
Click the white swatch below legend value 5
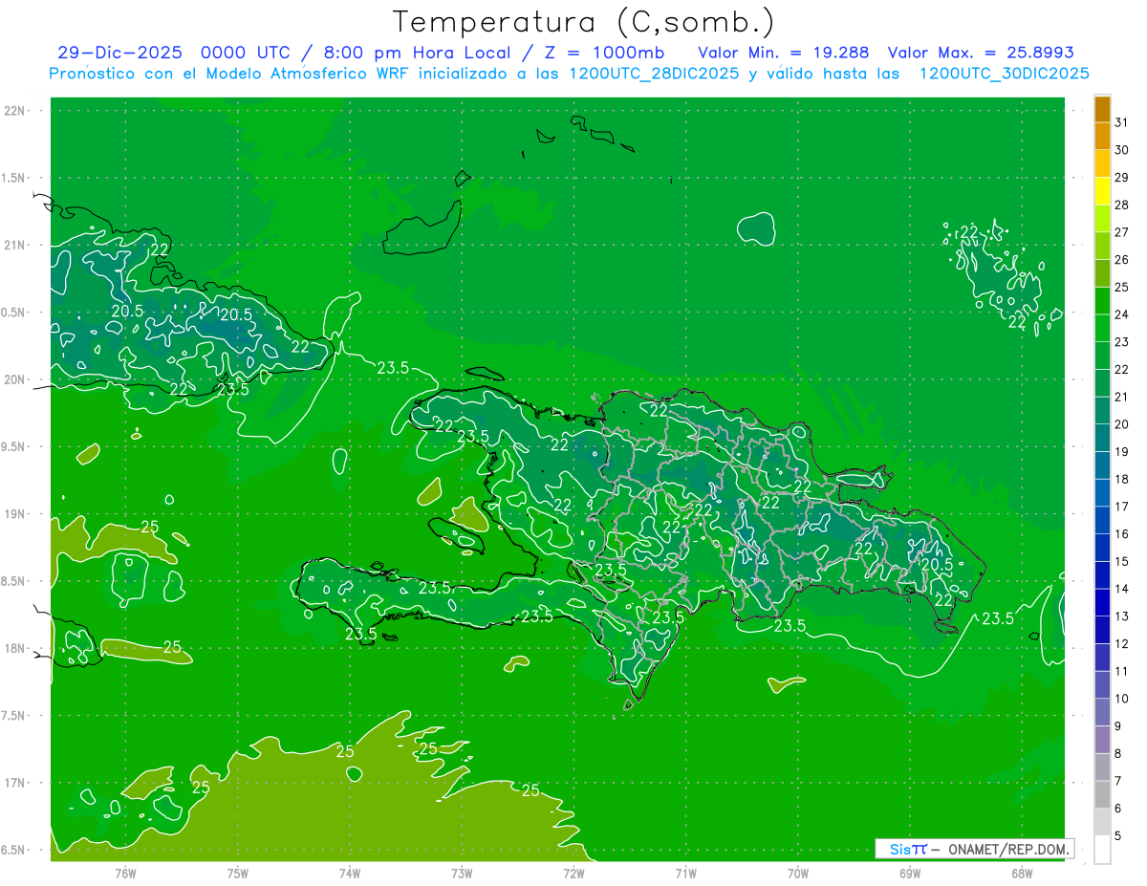coord(1102,849)
